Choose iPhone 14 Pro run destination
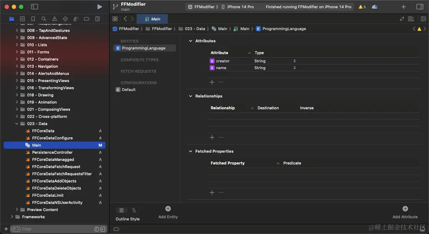 238,7
